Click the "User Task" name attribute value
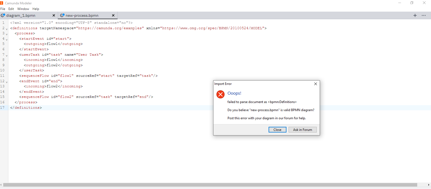 pyautogui.click(x=88, y=55)
